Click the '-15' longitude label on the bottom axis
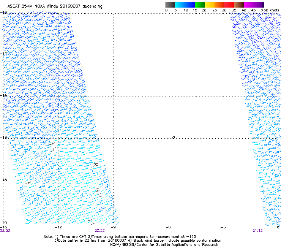The height and width of the screenshot is (247, 281). [x=3, y=227]
